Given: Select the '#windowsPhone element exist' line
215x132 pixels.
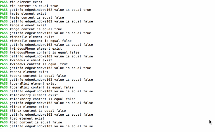Looking at the screenshot, I should (x=31, y=49).
